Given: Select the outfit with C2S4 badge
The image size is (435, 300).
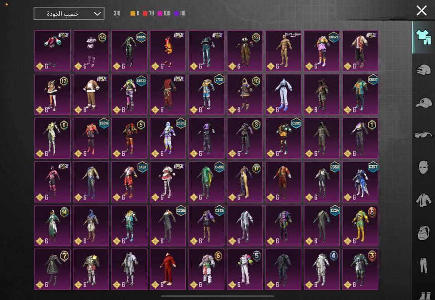Looking at the screenshot, I should click(322, 225).
